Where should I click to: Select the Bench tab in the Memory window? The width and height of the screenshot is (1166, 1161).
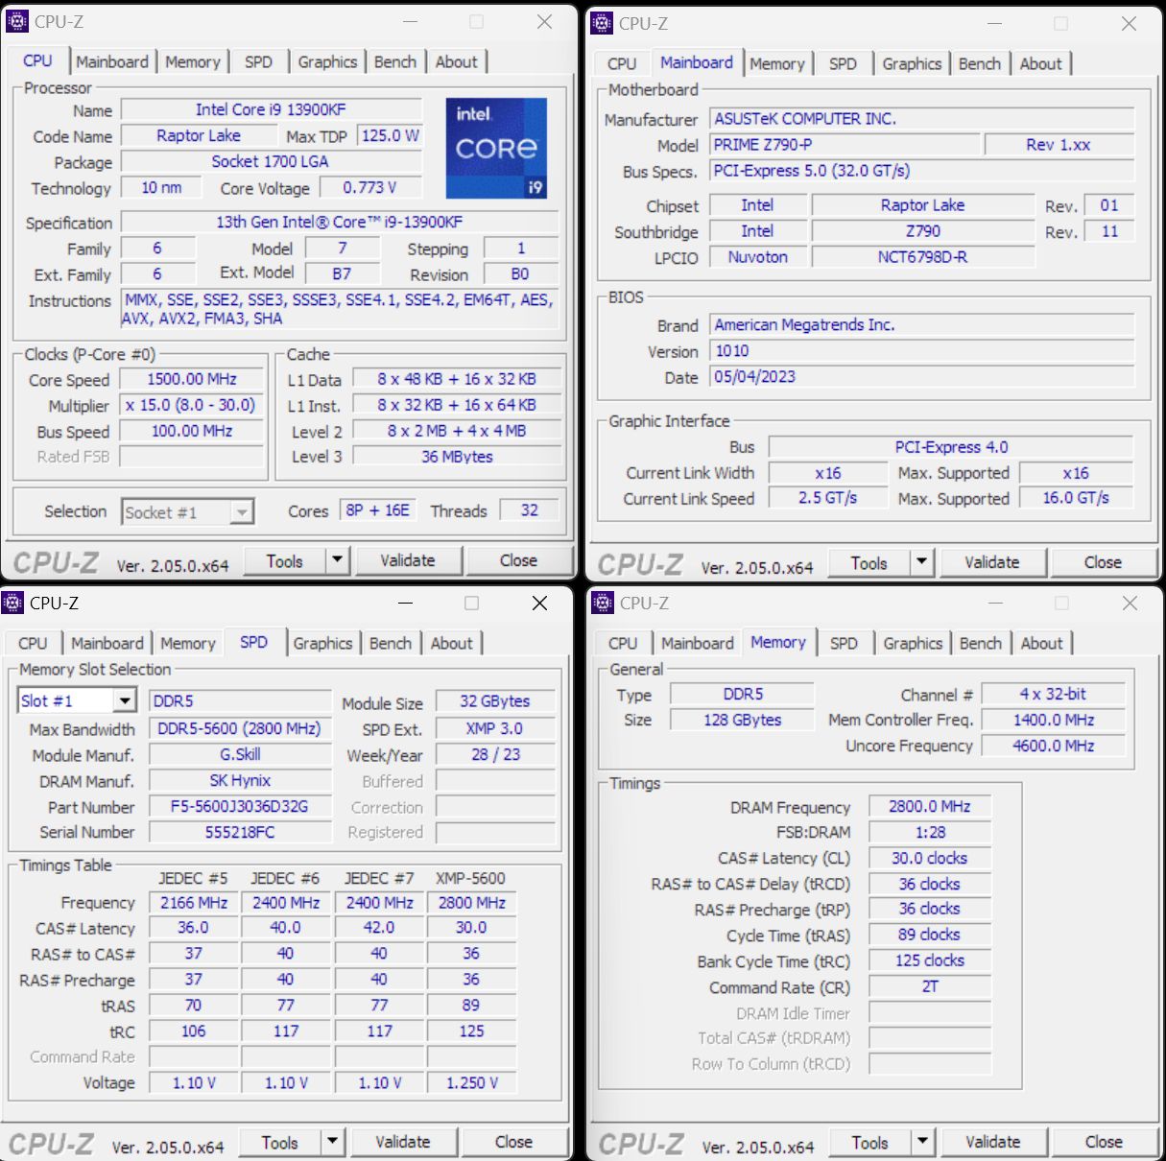(x=981, y=643)
